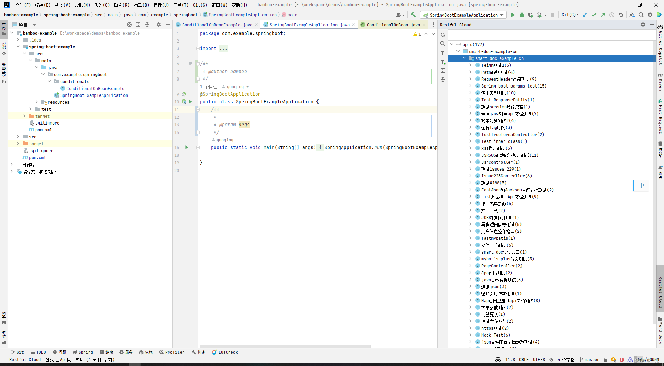This screenshot has height=366, width=664.
Task: Click memory usage indicator in status bar
Action: [x=648, y=360]
